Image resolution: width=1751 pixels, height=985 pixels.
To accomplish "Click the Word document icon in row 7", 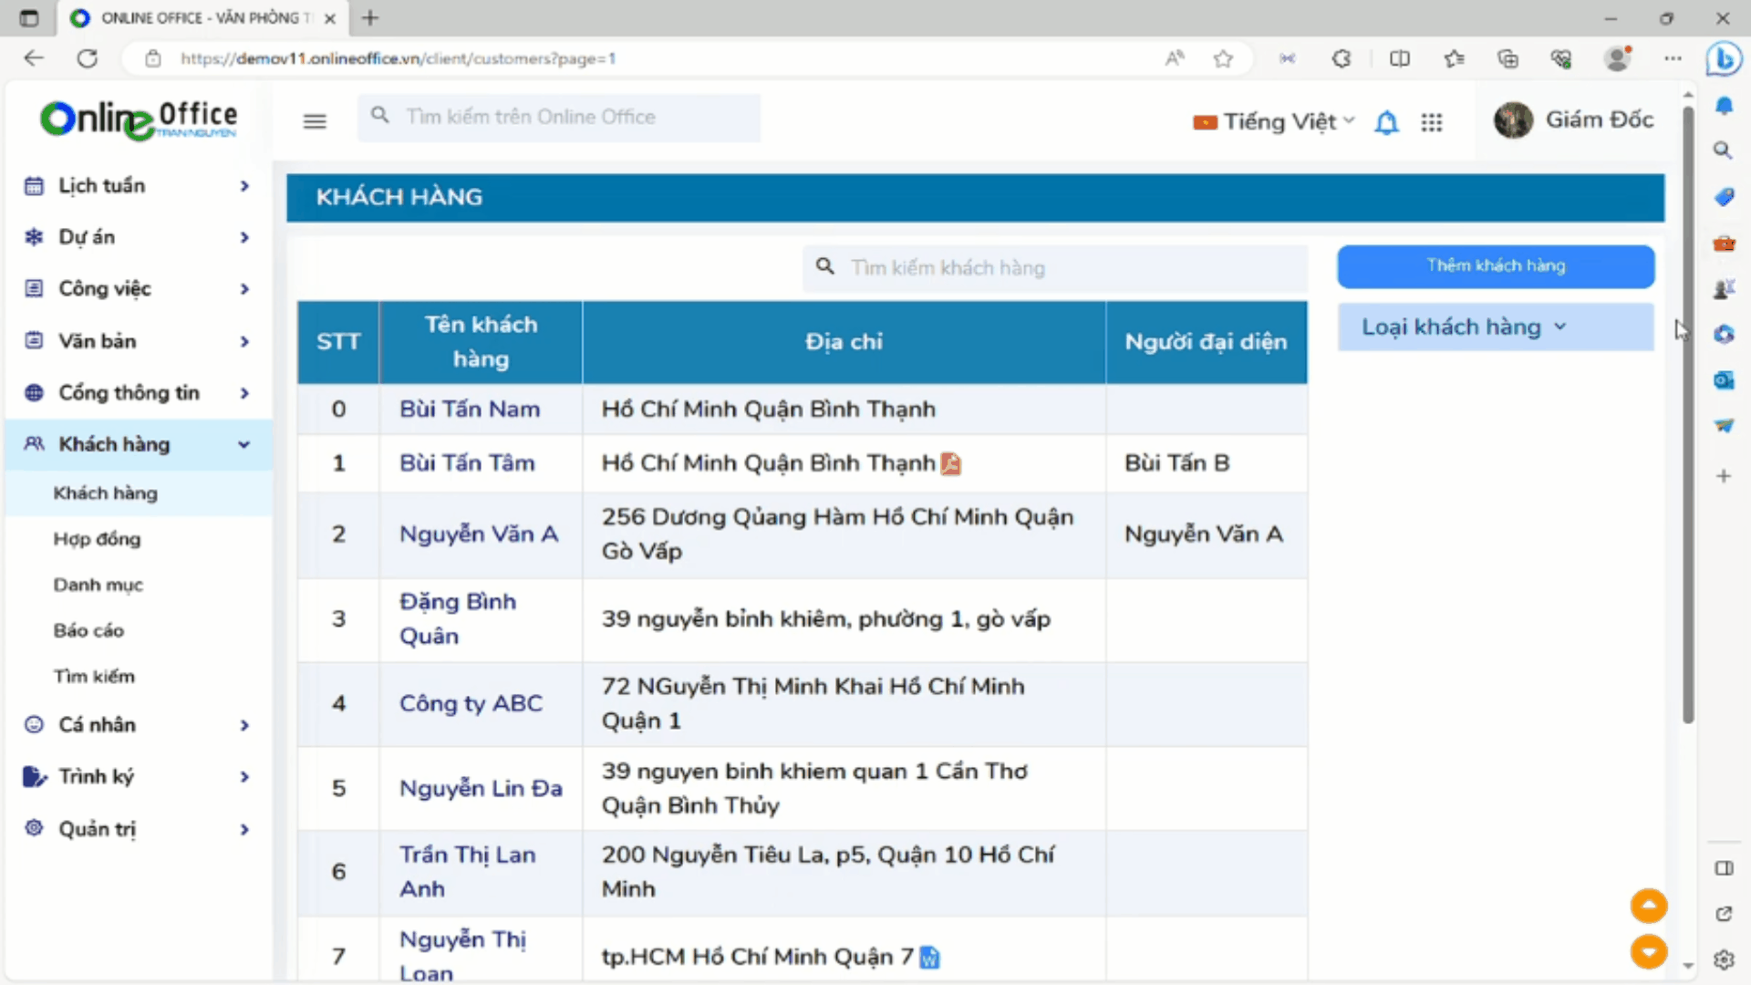I will pyautogui.click(x=929, y=957).
